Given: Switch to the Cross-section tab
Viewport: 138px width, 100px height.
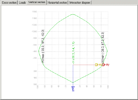Looking at the screenshot, I should [x=9, y=2].
